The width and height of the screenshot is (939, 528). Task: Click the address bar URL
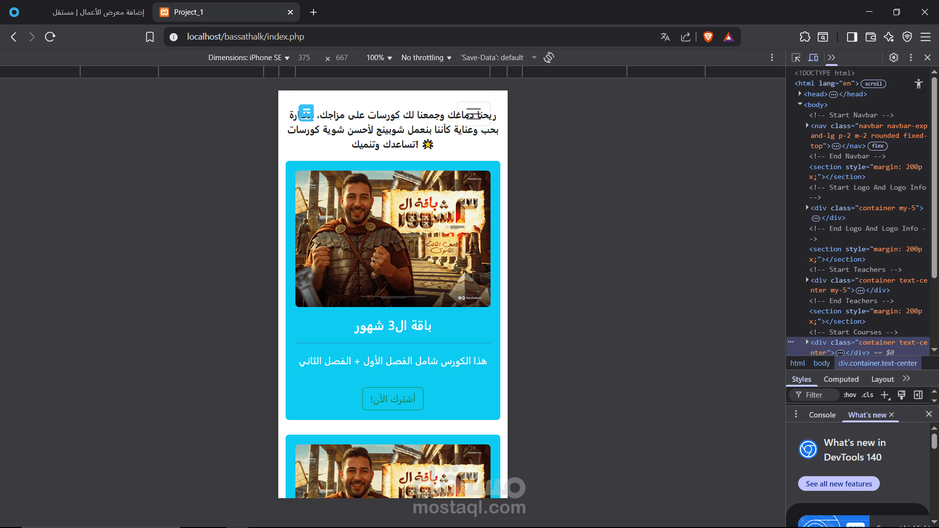coord(246,37)
